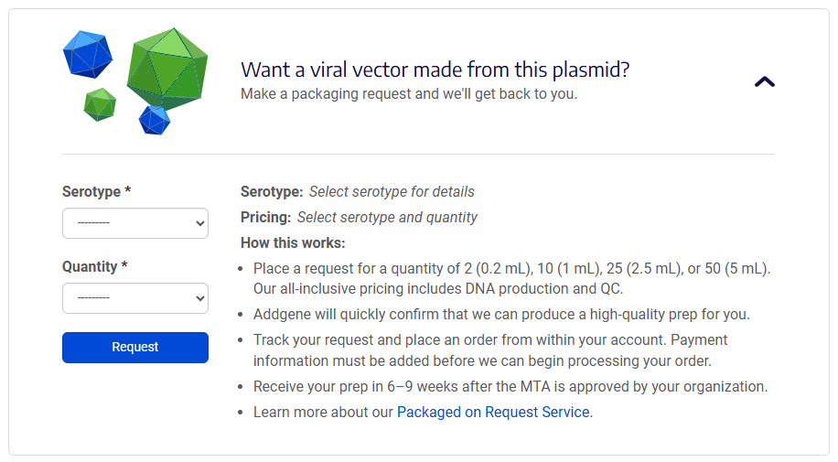This screenshot has height=462, width=838.
Task: Open the Packaged on Request Service link
Action: pos(493,412)
